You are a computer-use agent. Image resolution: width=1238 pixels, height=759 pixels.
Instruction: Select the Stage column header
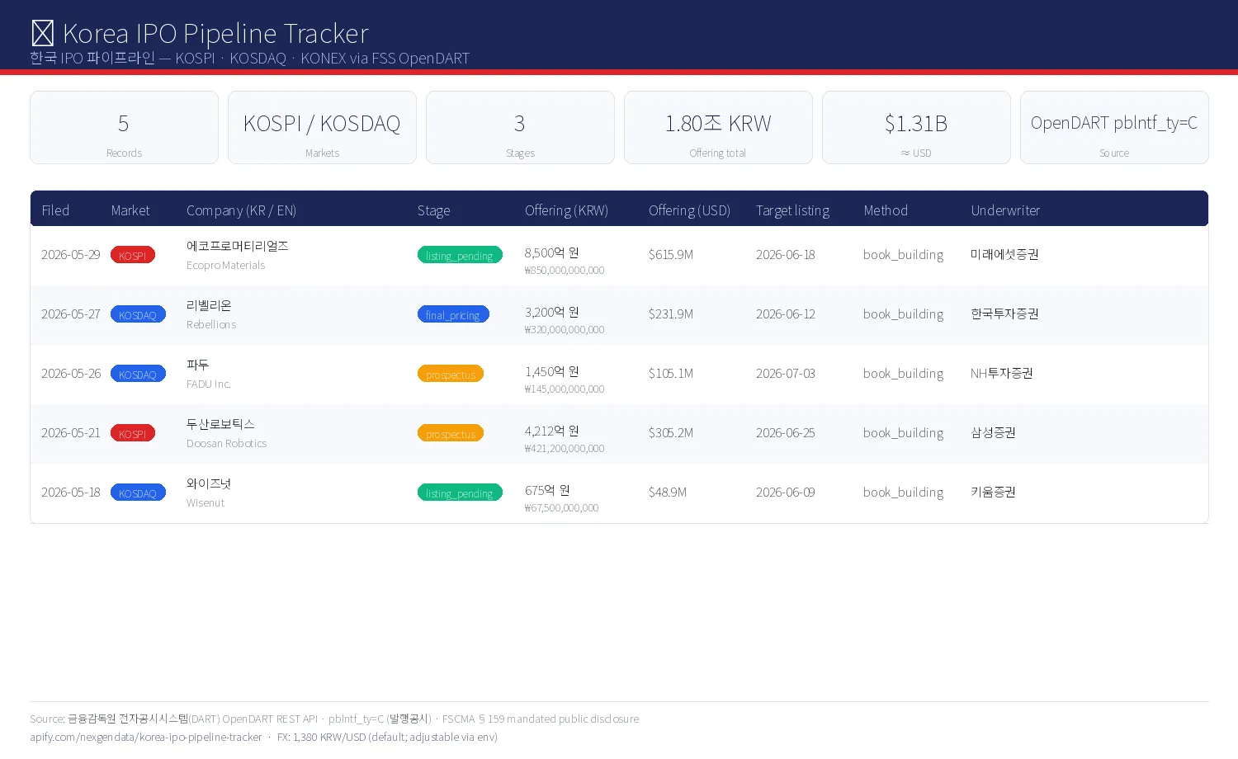(433, 210)
